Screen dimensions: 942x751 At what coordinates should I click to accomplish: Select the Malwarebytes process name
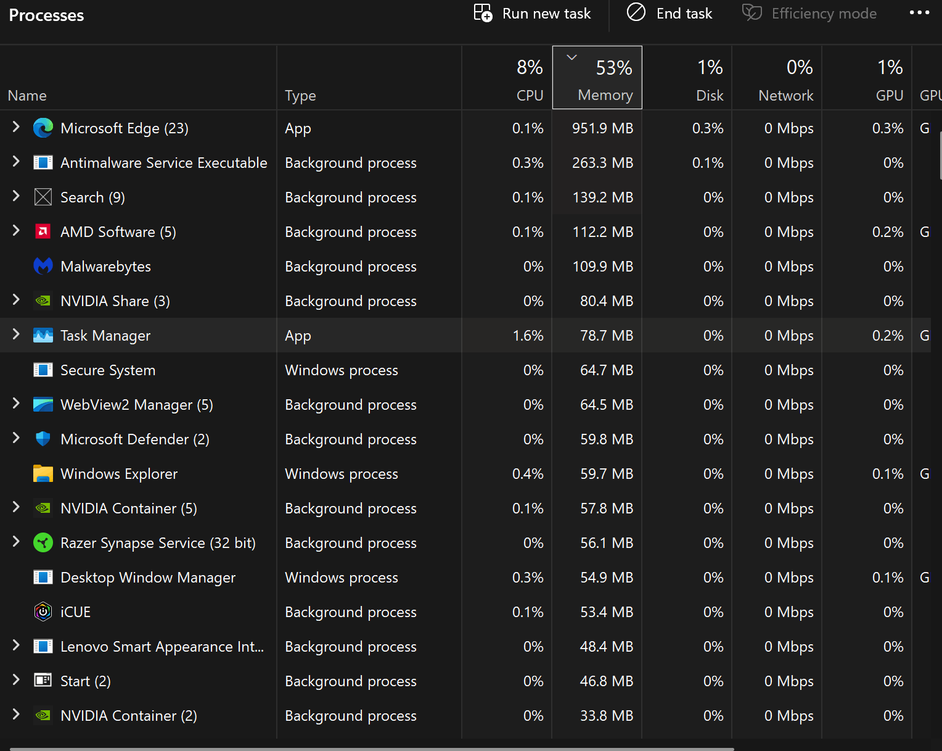(x=105, y=267)
